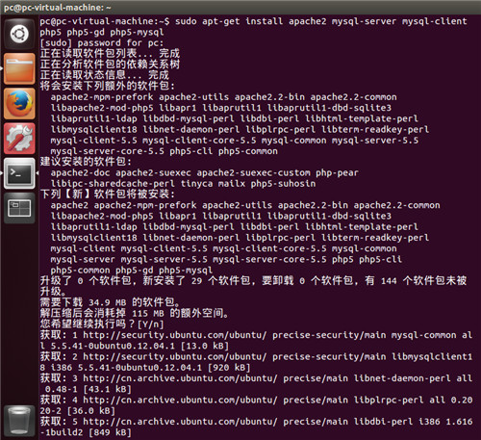Click the '需要下载 34.9 MB' line

pyautogui.click(x=110, y=302)
